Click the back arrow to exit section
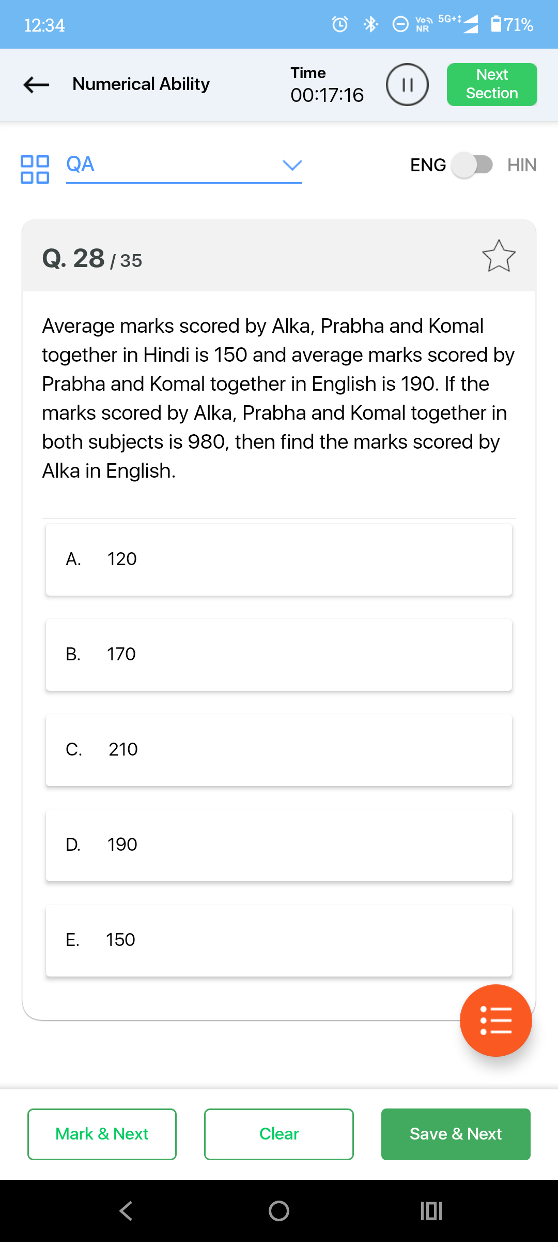This screenshot has height=1242, width=558. [34, 84]
